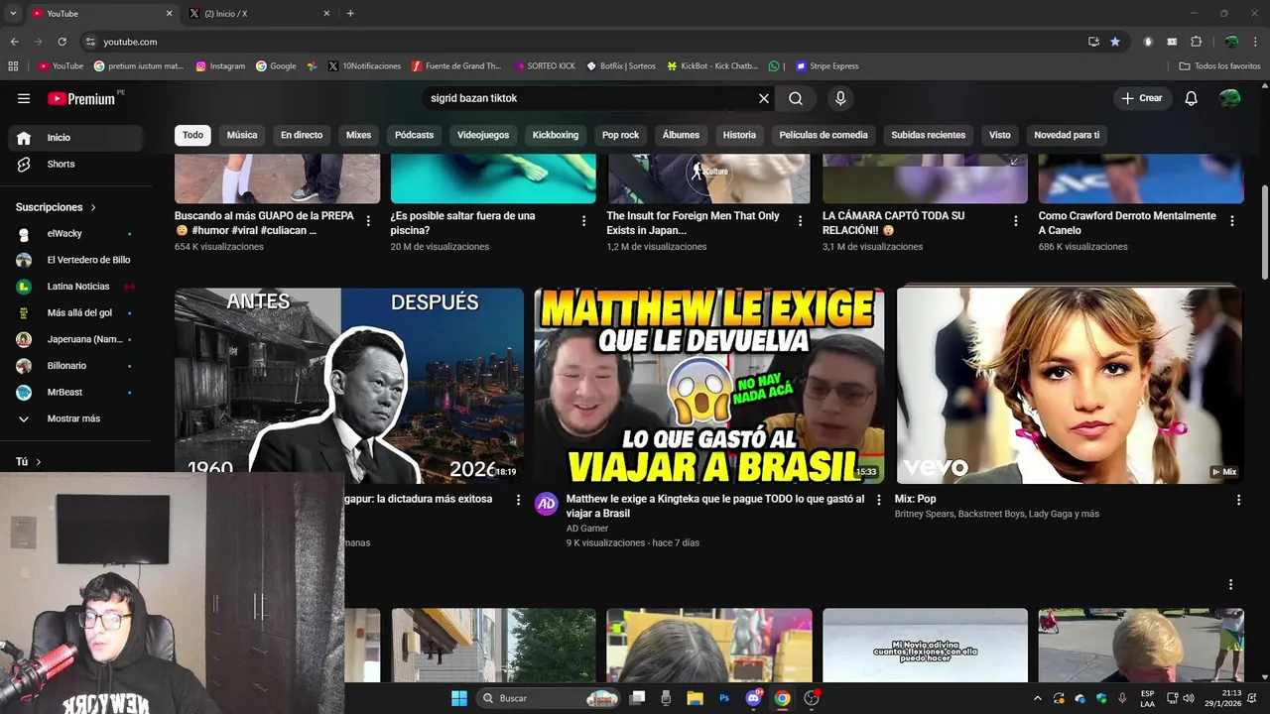
Task: Open options menu for Matthew le exige video
Action: [878, 500]
